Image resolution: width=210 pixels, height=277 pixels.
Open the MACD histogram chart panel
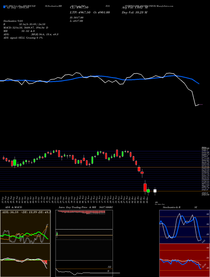coord(25,260)
